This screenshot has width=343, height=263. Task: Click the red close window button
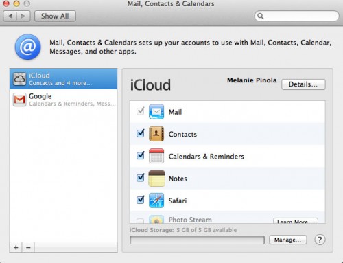(6, 3)
